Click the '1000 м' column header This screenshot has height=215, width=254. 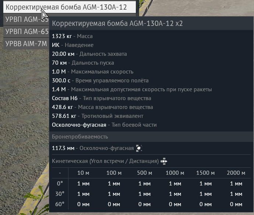(x=175, y=173)
